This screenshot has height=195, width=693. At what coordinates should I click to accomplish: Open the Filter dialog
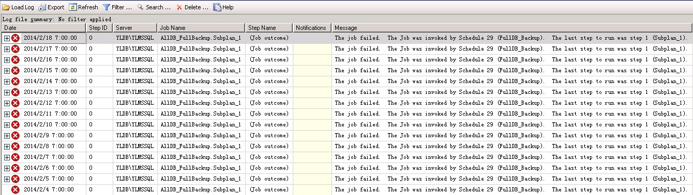pyautogui.click(x=117, y=7)
